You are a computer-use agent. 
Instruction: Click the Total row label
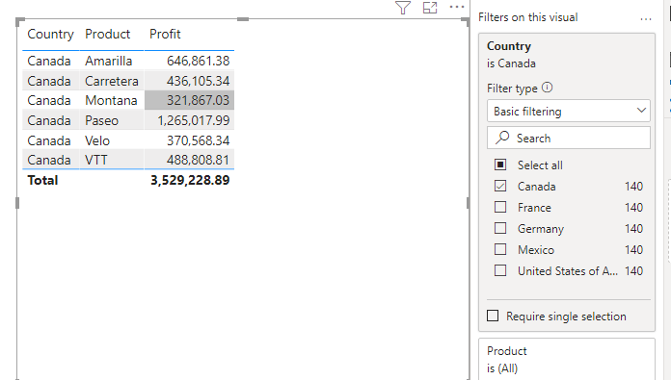point(42,180)
